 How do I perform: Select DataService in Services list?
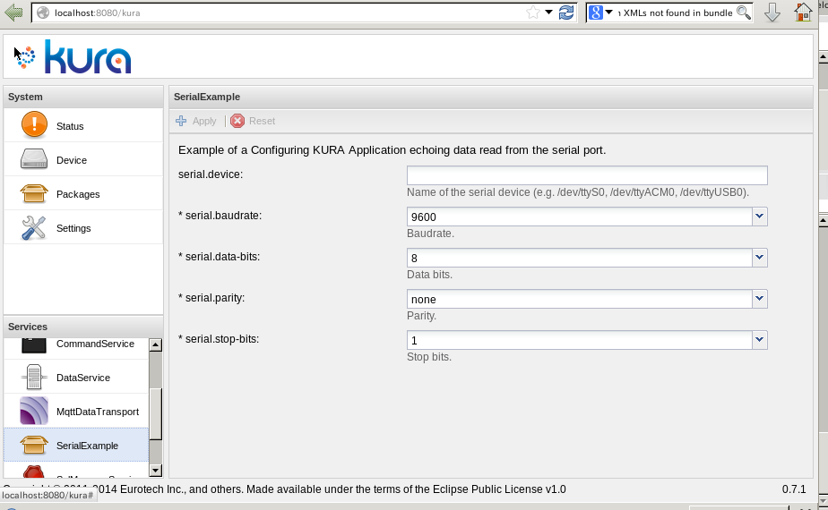coord(83,378)
